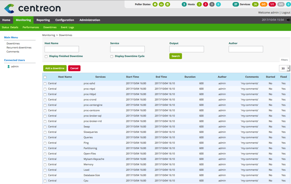This screenshot has width=291, height=184.
Task: Tick the select-all checkbox in table header
Action: pyautogui.click(x=45, y=77)
